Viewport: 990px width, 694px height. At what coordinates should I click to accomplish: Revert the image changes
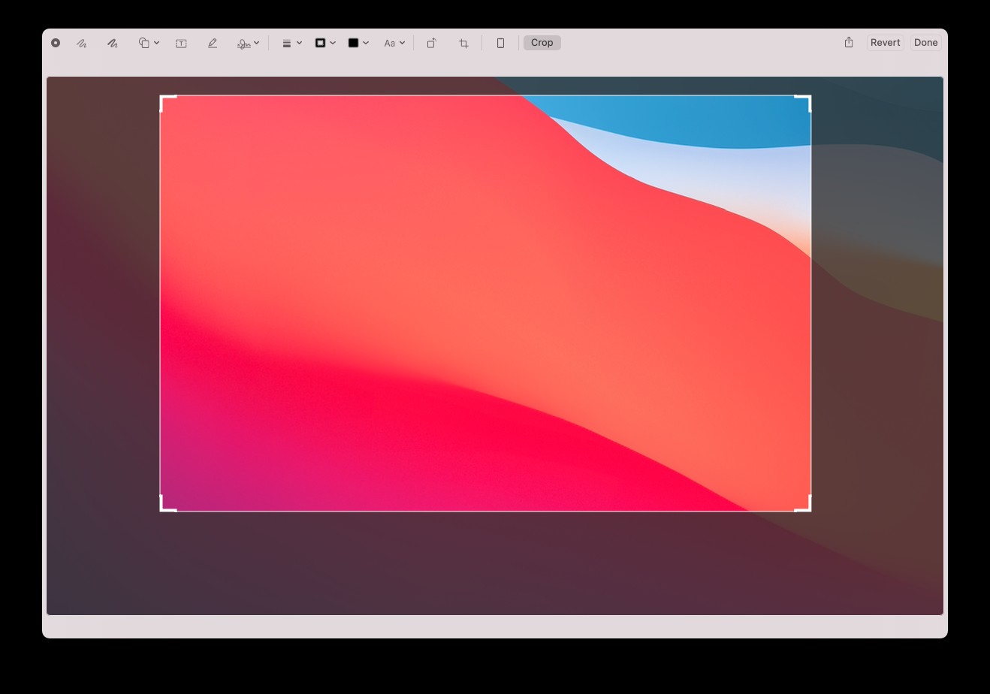(x=885, y=43)
